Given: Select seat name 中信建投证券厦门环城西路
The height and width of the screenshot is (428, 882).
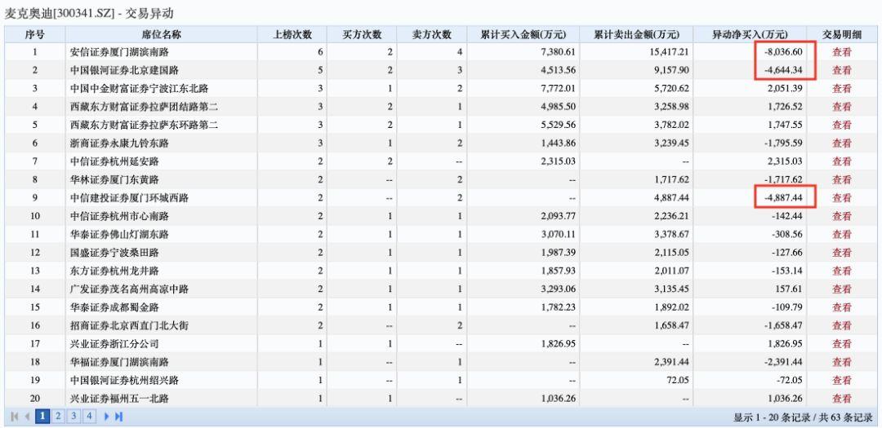Looking at the screenshot, I should tap(129, 198).
